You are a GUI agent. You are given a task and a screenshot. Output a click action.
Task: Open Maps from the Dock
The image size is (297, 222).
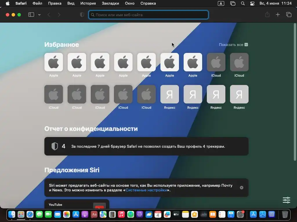click(x=103, y=214)
